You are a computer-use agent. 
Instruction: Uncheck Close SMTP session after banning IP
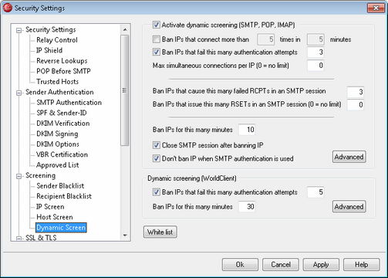point(156,145)
